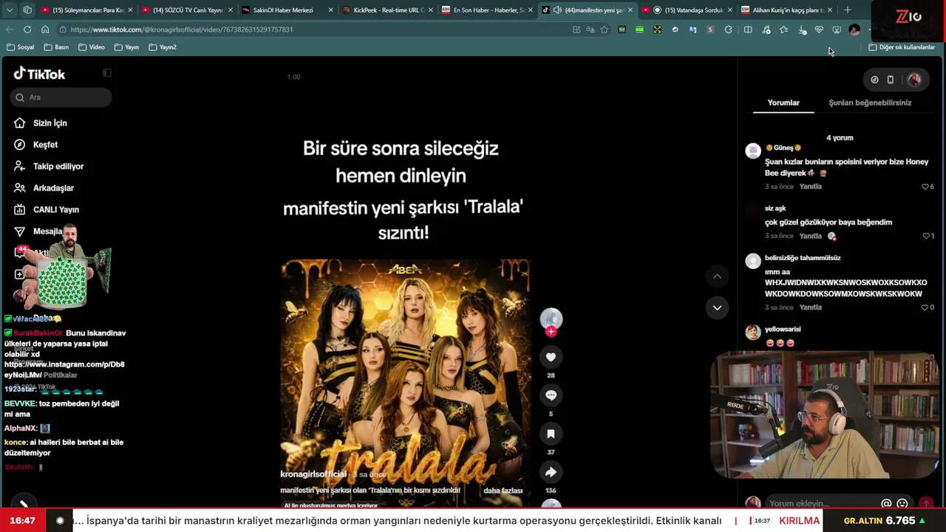Open the TikTok coins icon in top pill
Image resolution: width=946 pixels, height=532 pixels.
coord(874,80)
